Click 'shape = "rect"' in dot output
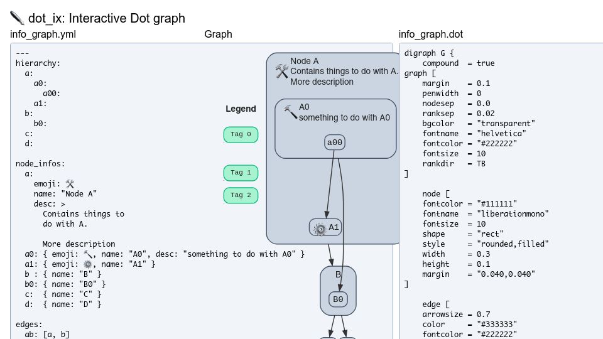Image resolution: width=603 pixels, height=339 pixels. click(463, 234)
